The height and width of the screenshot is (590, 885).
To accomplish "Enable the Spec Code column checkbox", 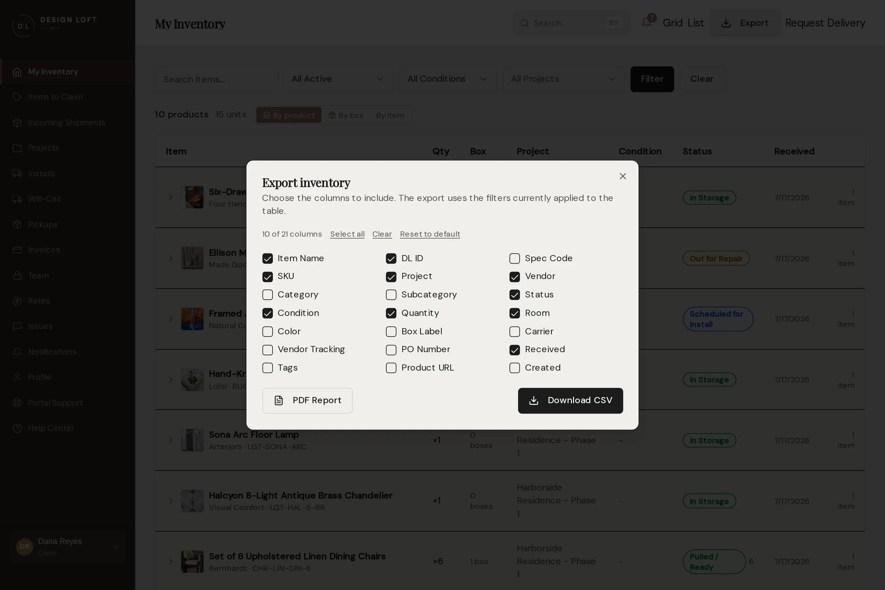I will pyautogui.click(x=514, y=258).
